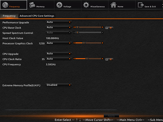Toggle the CPU Clock Ratio on/off switch
This screenshot has width=163, height=122.
pos(109,59)
